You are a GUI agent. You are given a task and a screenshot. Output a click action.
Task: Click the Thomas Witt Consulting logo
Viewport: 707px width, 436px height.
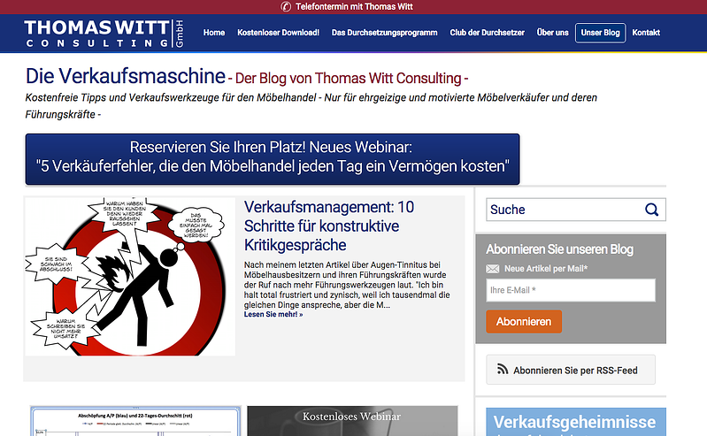(x=104, y=34)
